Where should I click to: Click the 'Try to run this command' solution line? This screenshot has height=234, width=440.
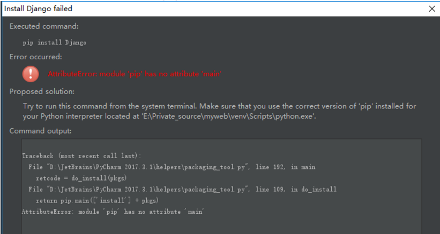(x=219, y=106)
